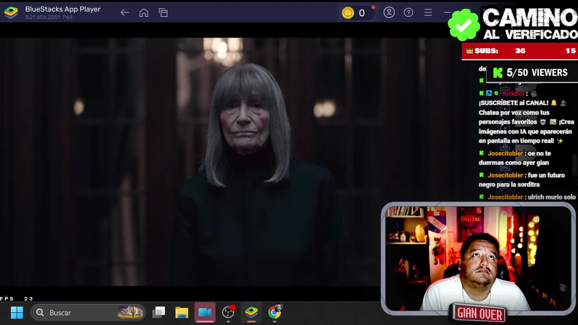Open the BlueStacks home screen

pos(144,13)
